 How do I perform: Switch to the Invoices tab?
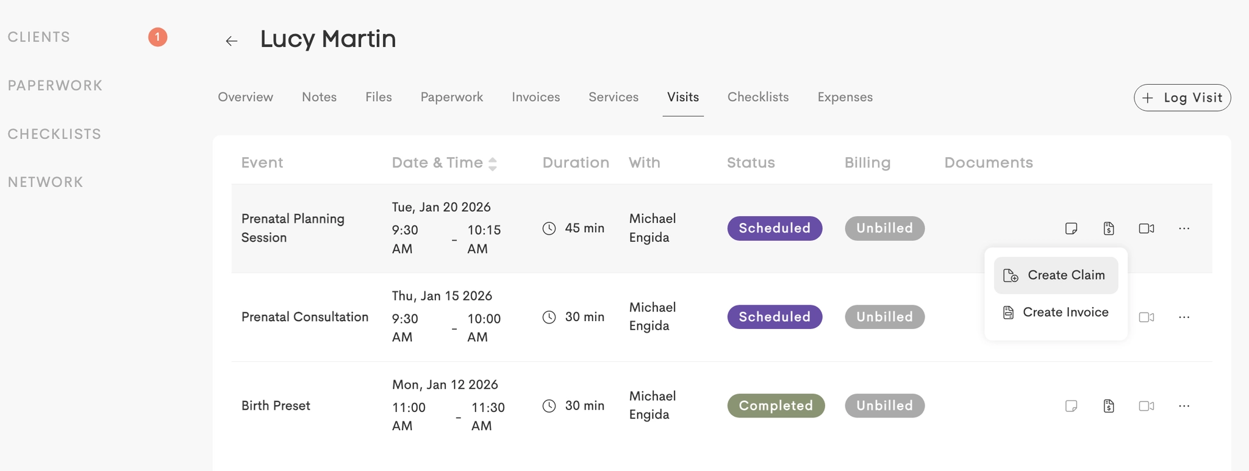click(535, 97)
